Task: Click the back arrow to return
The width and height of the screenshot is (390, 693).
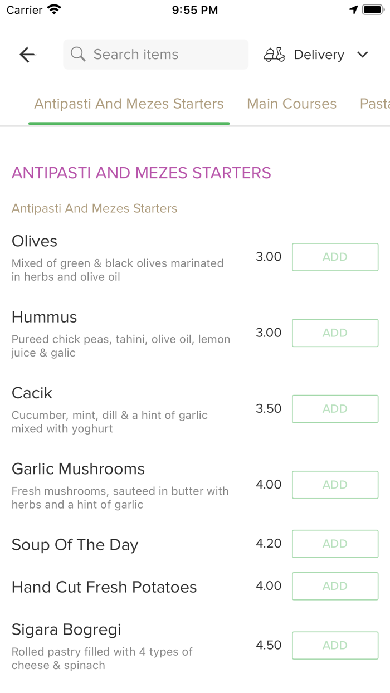Action: (x=27, y=54)
